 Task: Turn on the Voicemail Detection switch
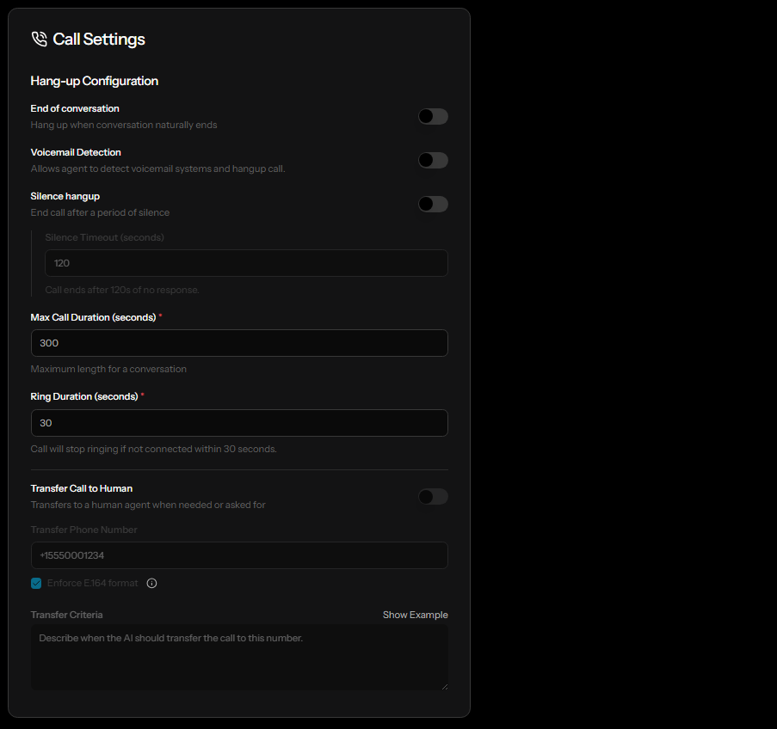pos(433,160)
